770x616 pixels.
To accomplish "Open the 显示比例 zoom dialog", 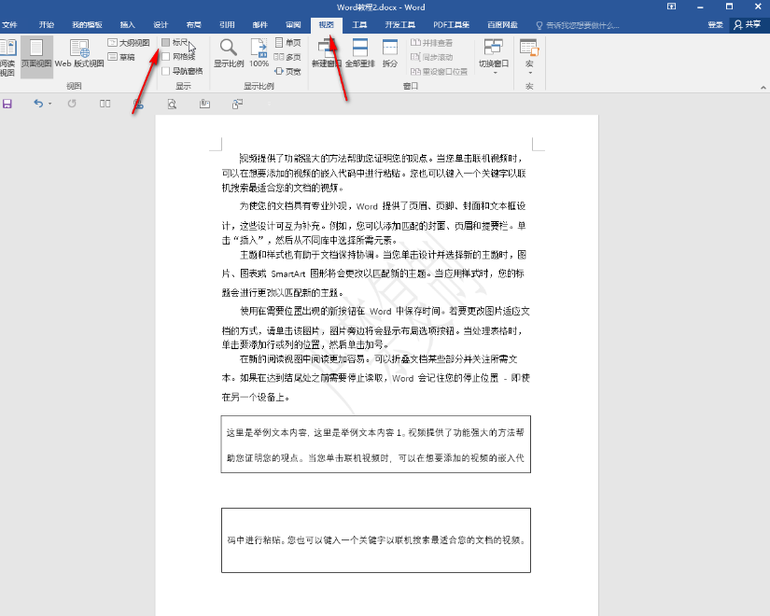I will point(229,56).
